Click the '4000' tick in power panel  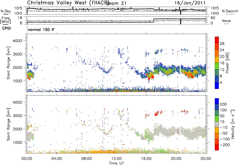(17, 41)
